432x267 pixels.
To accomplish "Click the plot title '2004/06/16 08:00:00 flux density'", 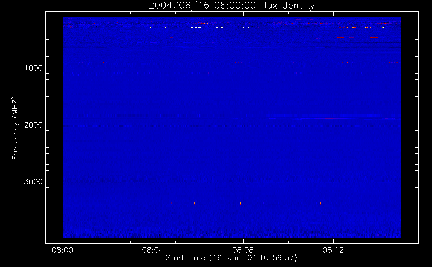I will point(231,6).
